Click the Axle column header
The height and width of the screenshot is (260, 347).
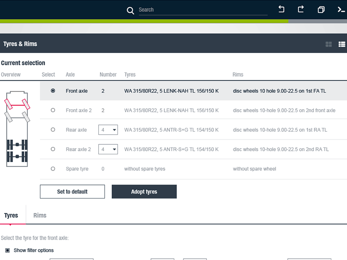point(70,75)
